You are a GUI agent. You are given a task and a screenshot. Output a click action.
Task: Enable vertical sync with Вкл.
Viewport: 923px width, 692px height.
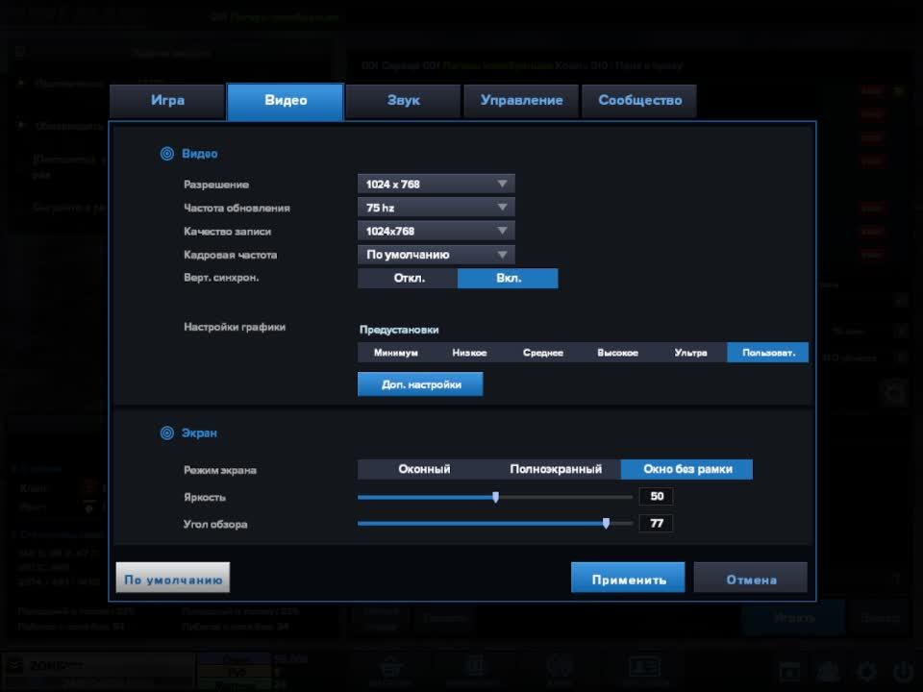[x=508, y=279]
